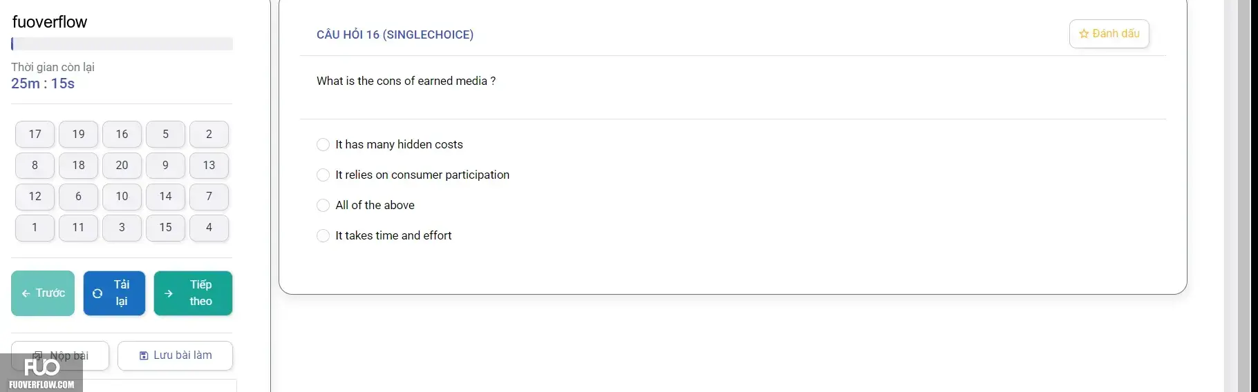Screen dimensions: 1258x392
Task: Click the "Thời gian còn lại" label
Action: [53, 67]
